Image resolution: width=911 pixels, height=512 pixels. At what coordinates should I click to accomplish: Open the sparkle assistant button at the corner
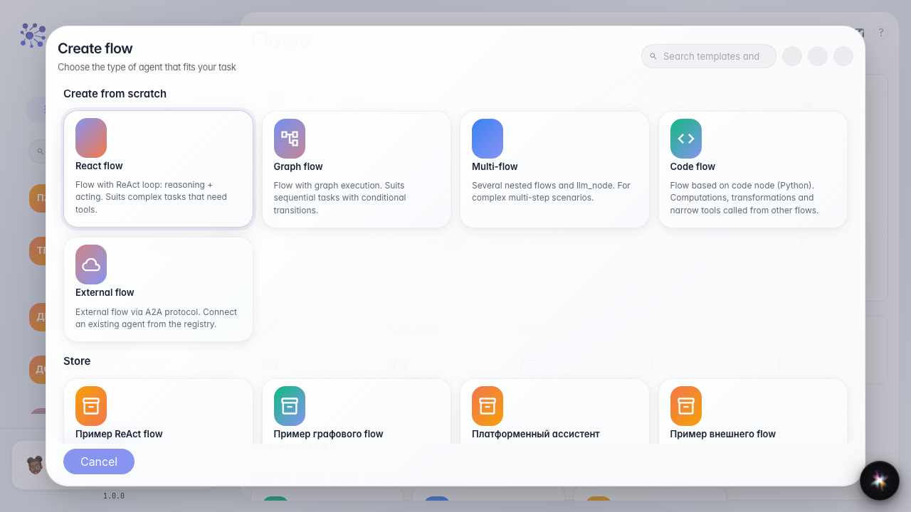point(879,481)
